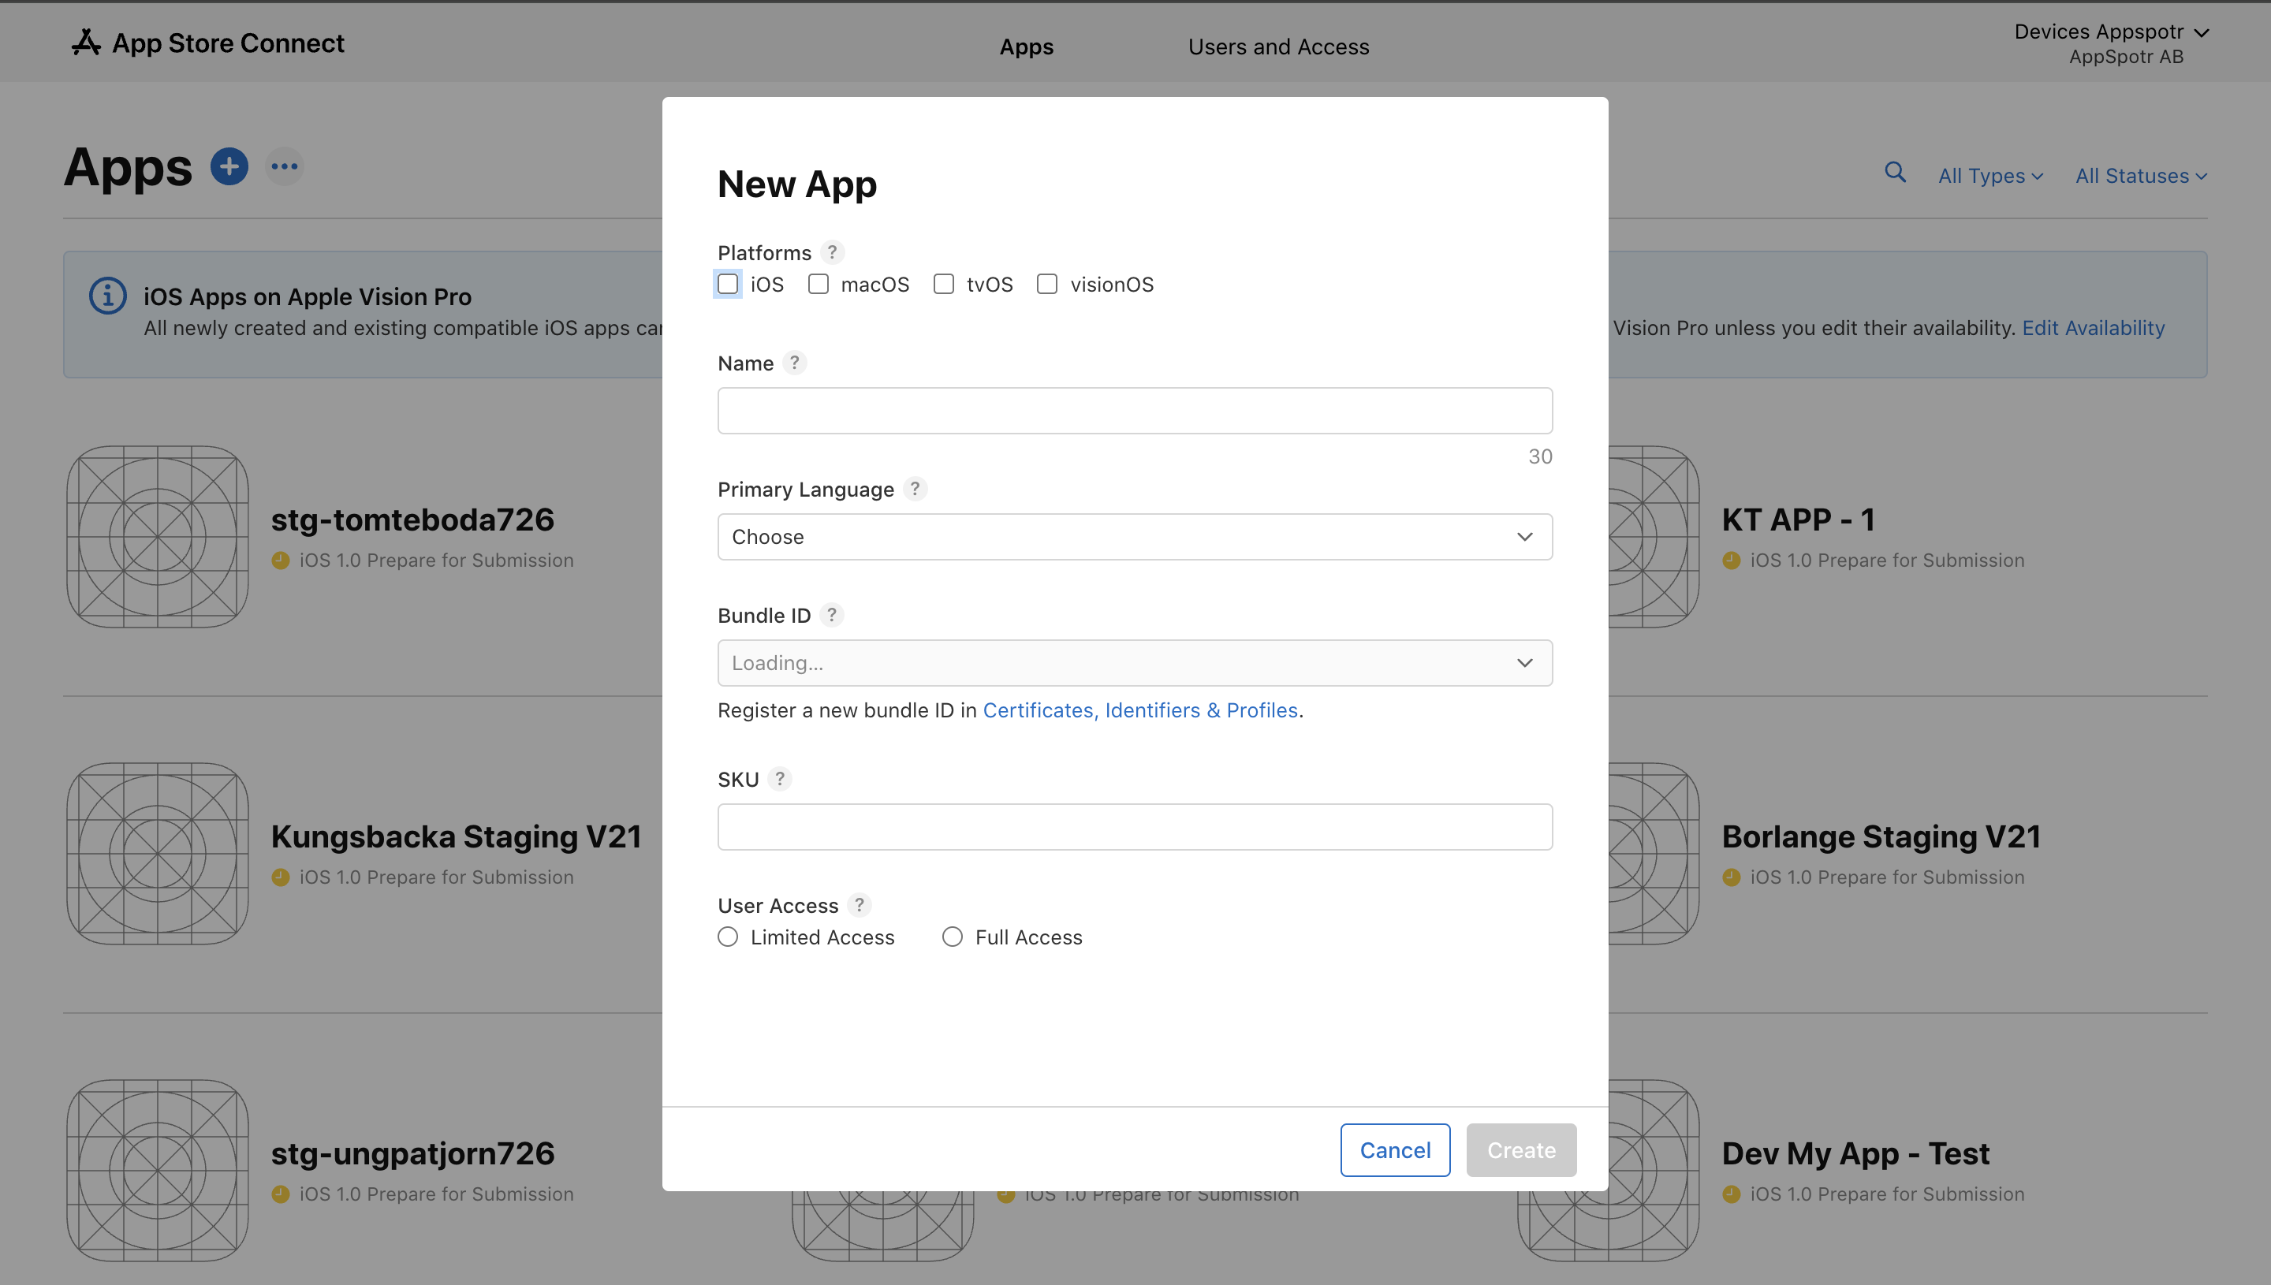The image size is (2271, 1285).
Task: Open the stg-tomteboda726 app title
Action: coord(412,520)
